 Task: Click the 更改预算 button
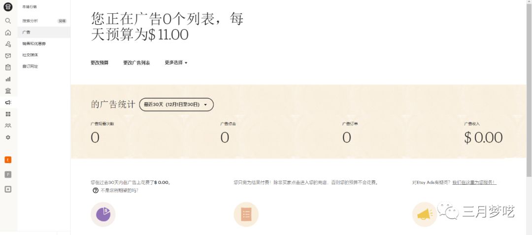click(x=100, y=63)
